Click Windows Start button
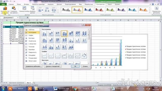The width and height of the screenshot is (162, 91). (x=3, y=89)
